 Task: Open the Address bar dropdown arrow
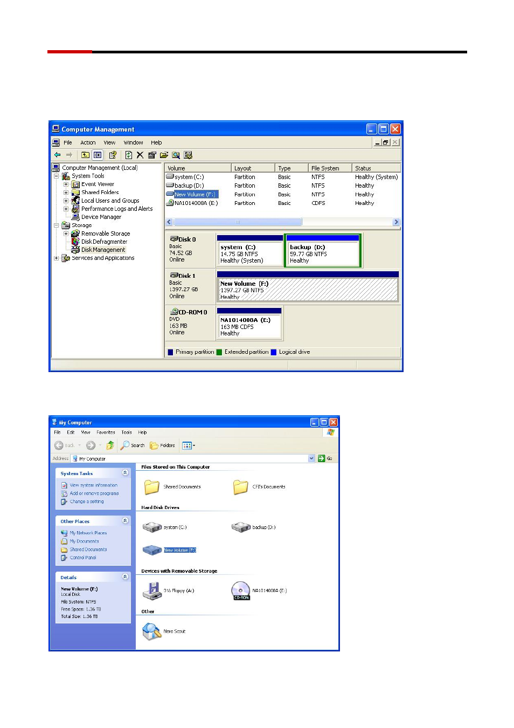click(x=311, y=458)
